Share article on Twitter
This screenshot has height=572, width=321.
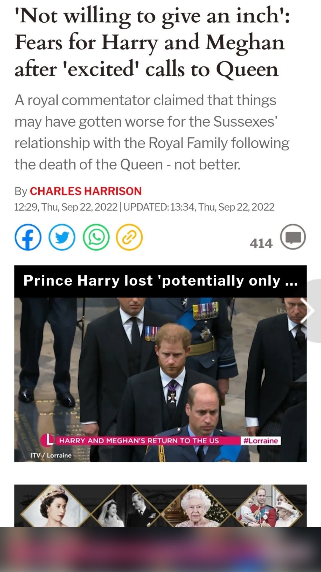click(62, 237)
